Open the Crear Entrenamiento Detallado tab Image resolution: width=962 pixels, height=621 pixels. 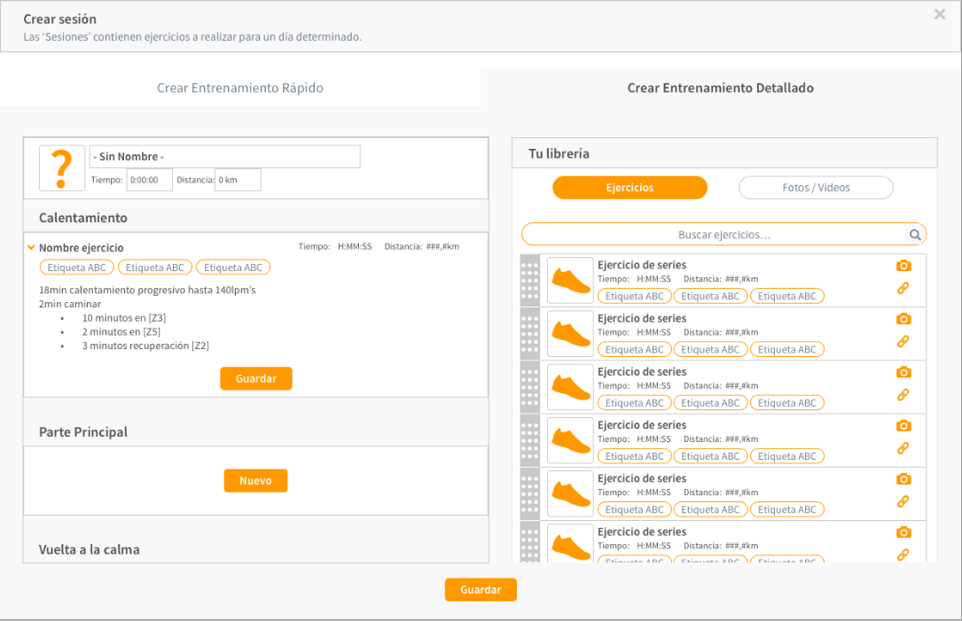720,89
